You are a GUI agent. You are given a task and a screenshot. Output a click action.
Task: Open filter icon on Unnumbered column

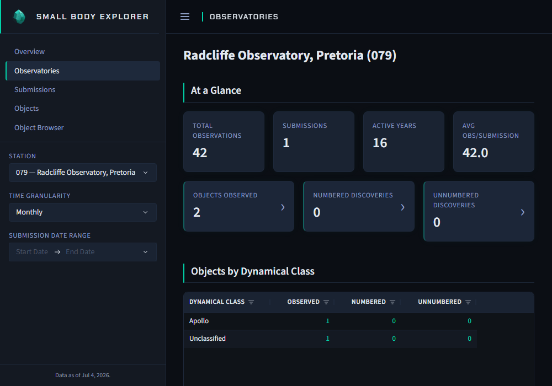[x=468, y=302]
